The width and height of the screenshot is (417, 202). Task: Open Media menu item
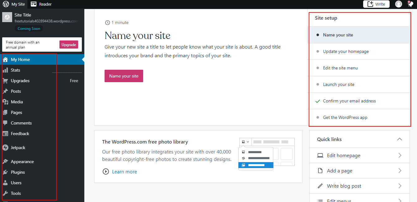pos(42,102)
